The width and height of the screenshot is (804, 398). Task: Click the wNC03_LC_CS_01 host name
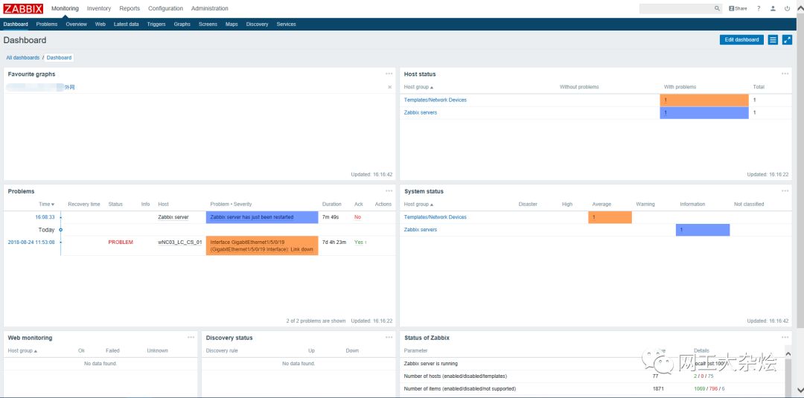[x=180, y=243]
